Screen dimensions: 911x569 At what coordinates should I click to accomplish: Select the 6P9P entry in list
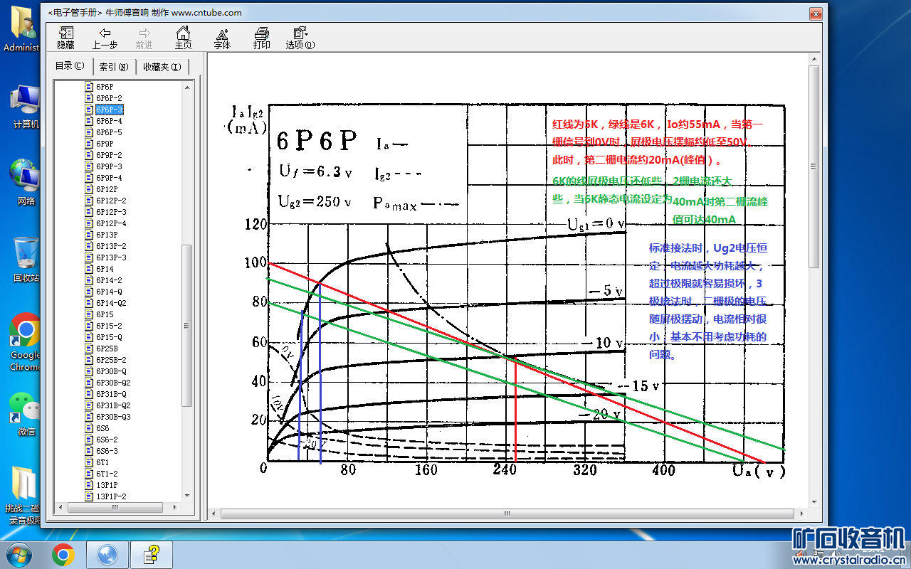tap(105, 144)
